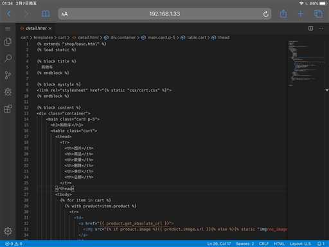Click 'Layout: U.S.' status entry
329x247 pixels.
coord(300,244)
